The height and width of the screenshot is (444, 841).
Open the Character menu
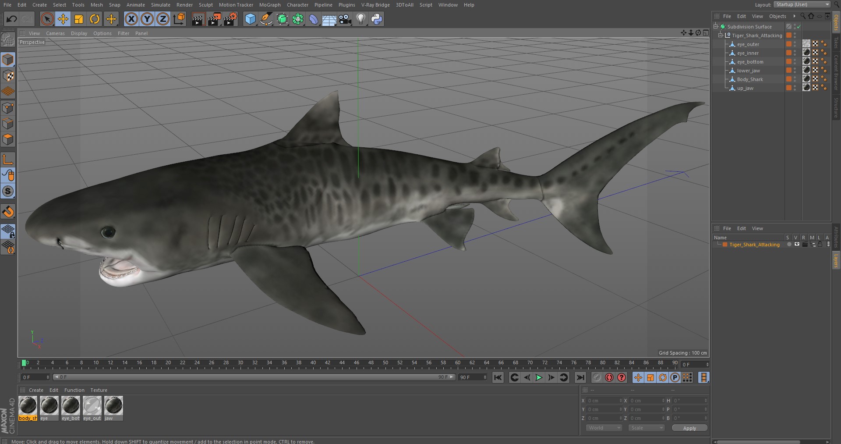pyautogui.click(x=297, y=5)
